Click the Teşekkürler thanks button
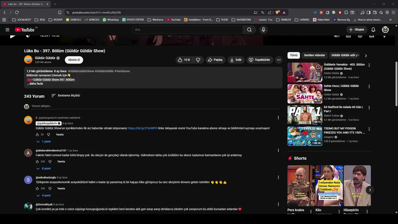 click(x=260, y=60)
